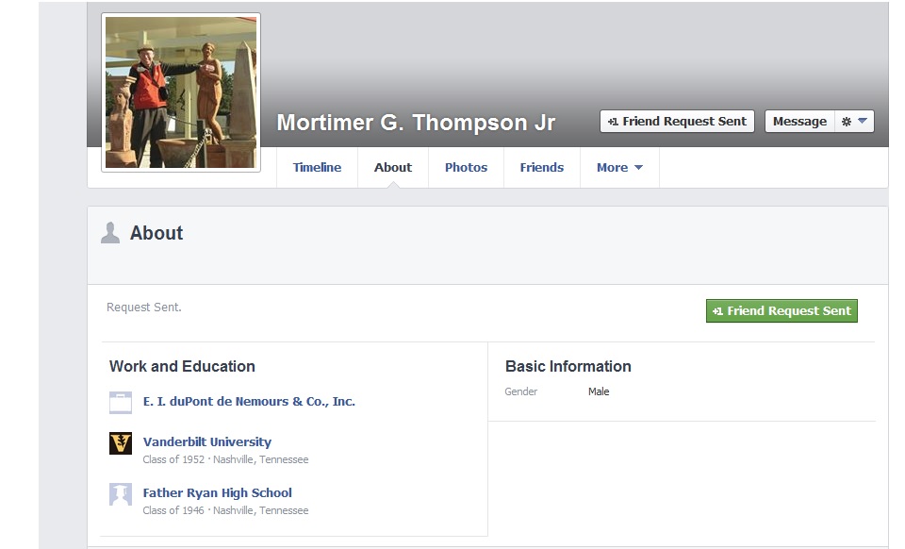This screenshot has height=549, width=905.
Task: Open Mortimer's profile picture
Action: click(x=181, y=92)
